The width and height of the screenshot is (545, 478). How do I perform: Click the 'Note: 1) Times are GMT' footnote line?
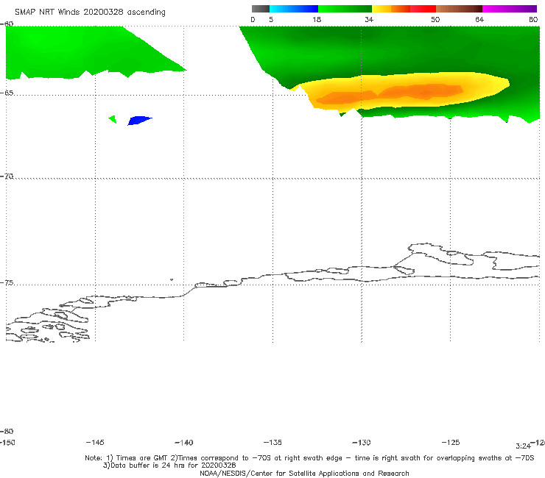coord(309,458)
